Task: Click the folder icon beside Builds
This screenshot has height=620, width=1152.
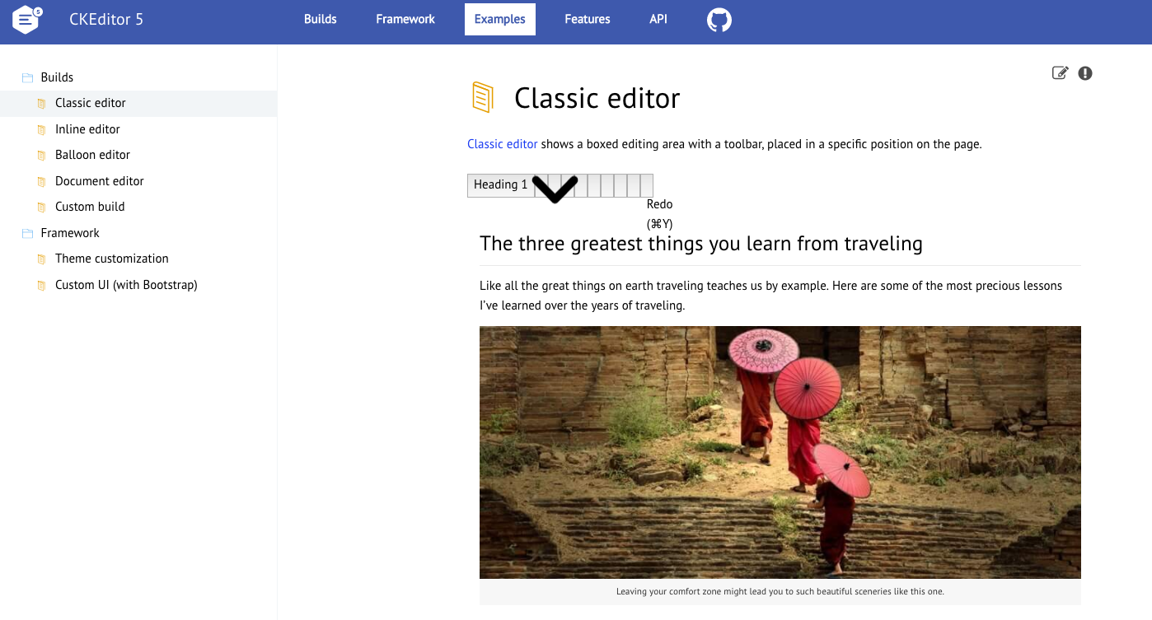Action: (x=26, y=77)
